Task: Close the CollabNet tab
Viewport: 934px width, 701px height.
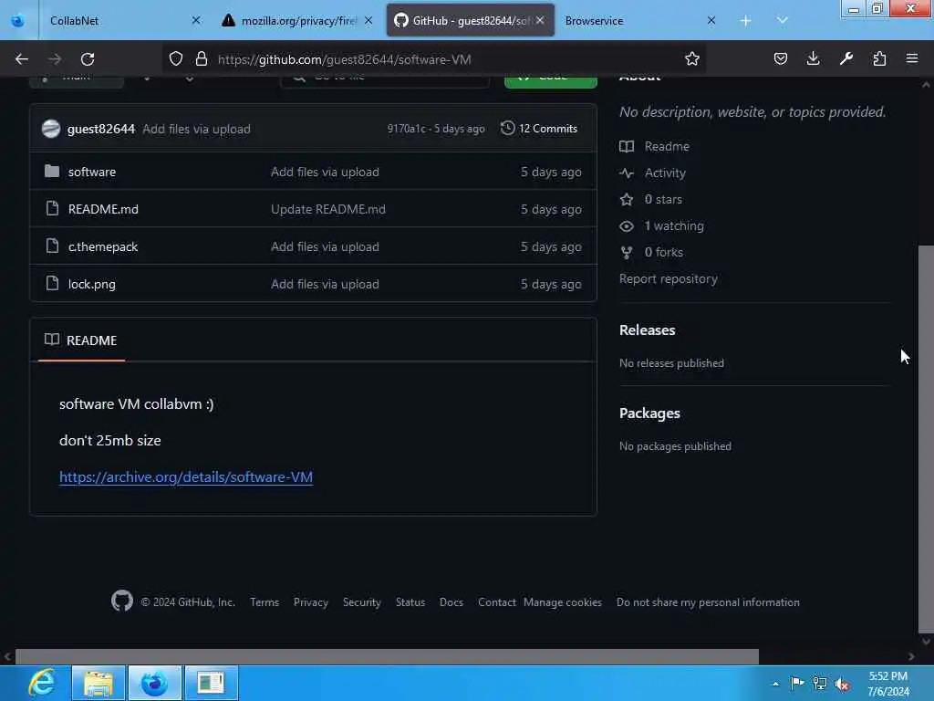Action: pyautogui.click(x=196, y=21)
